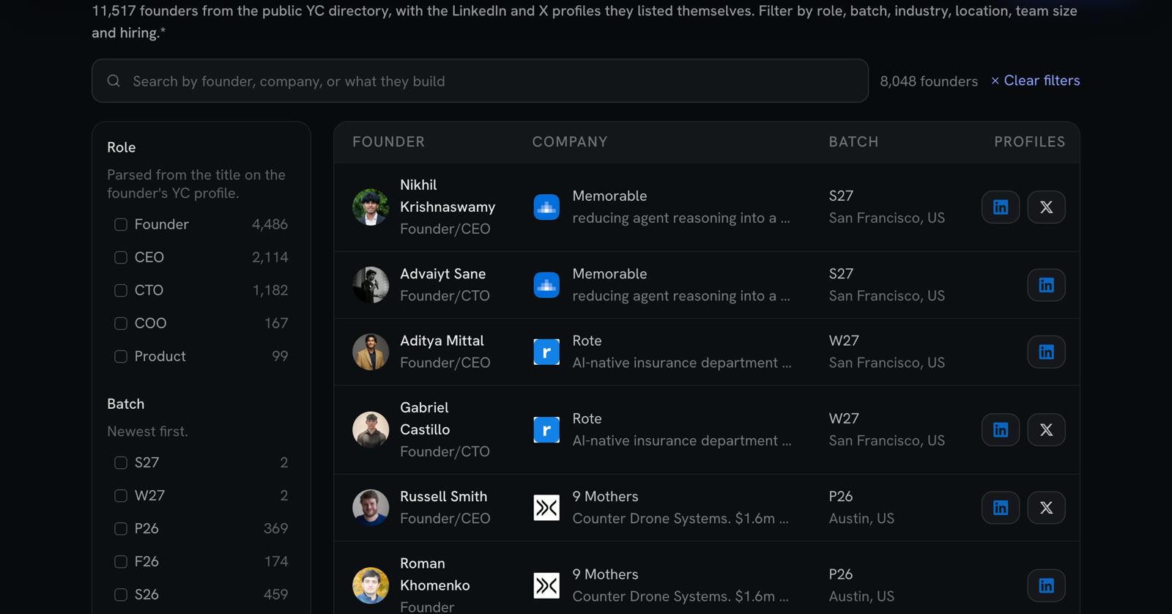The width and height of the screenshot is (1172, 614).
Task: Enable the Founder role filter
Action: point(121,225)
